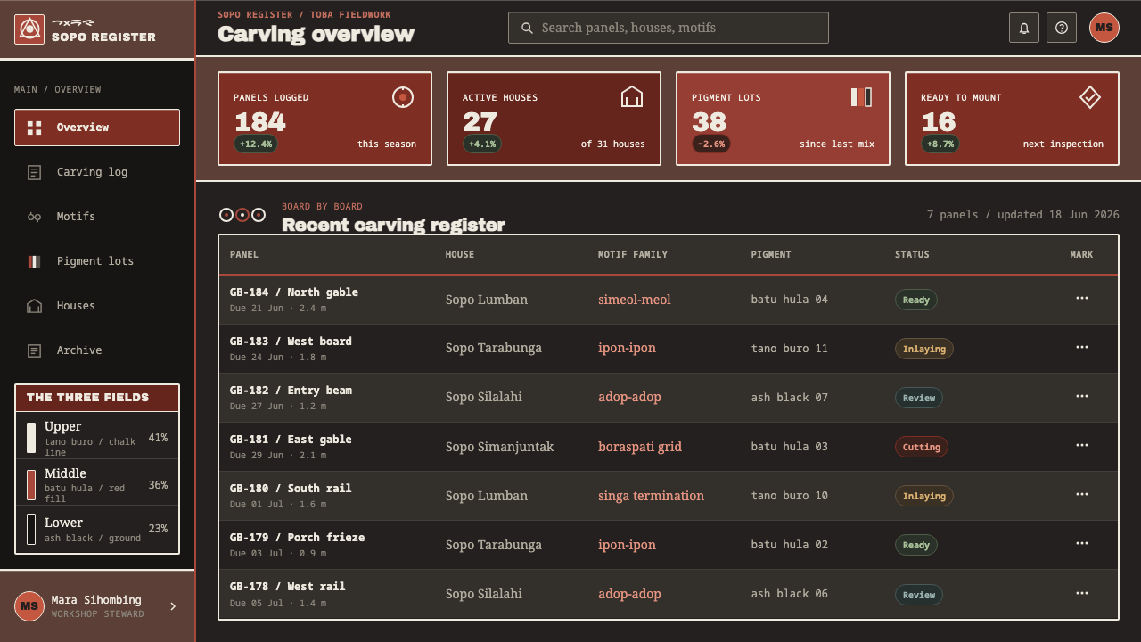Expand the Mara Sihombing account chevron
This screenshot has height=642, width=1141.
click(x=173, y=606)
